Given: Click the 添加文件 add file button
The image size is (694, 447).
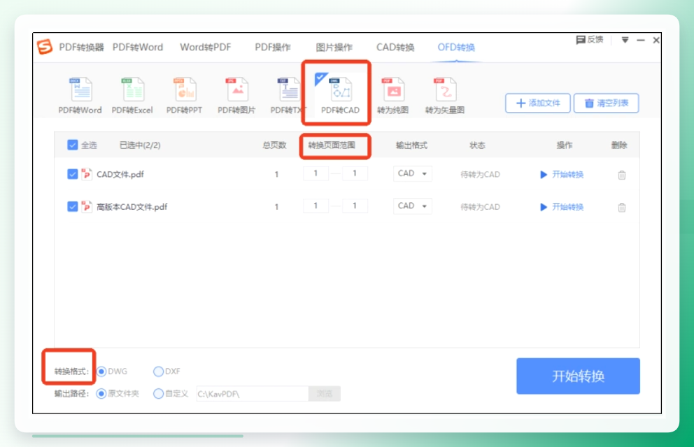Looking at the screenshot, I should click(538, 103).
